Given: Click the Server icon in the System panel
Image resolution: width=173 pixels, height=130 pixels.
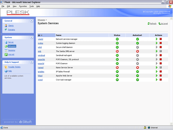Looking at the screenshot, I should 6,42.
